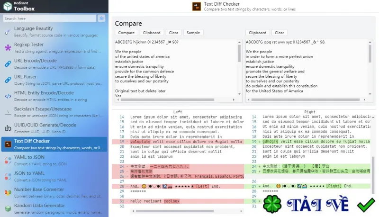Click into the left text input area
Screen dimensions: 379x217
click(176, 68)
